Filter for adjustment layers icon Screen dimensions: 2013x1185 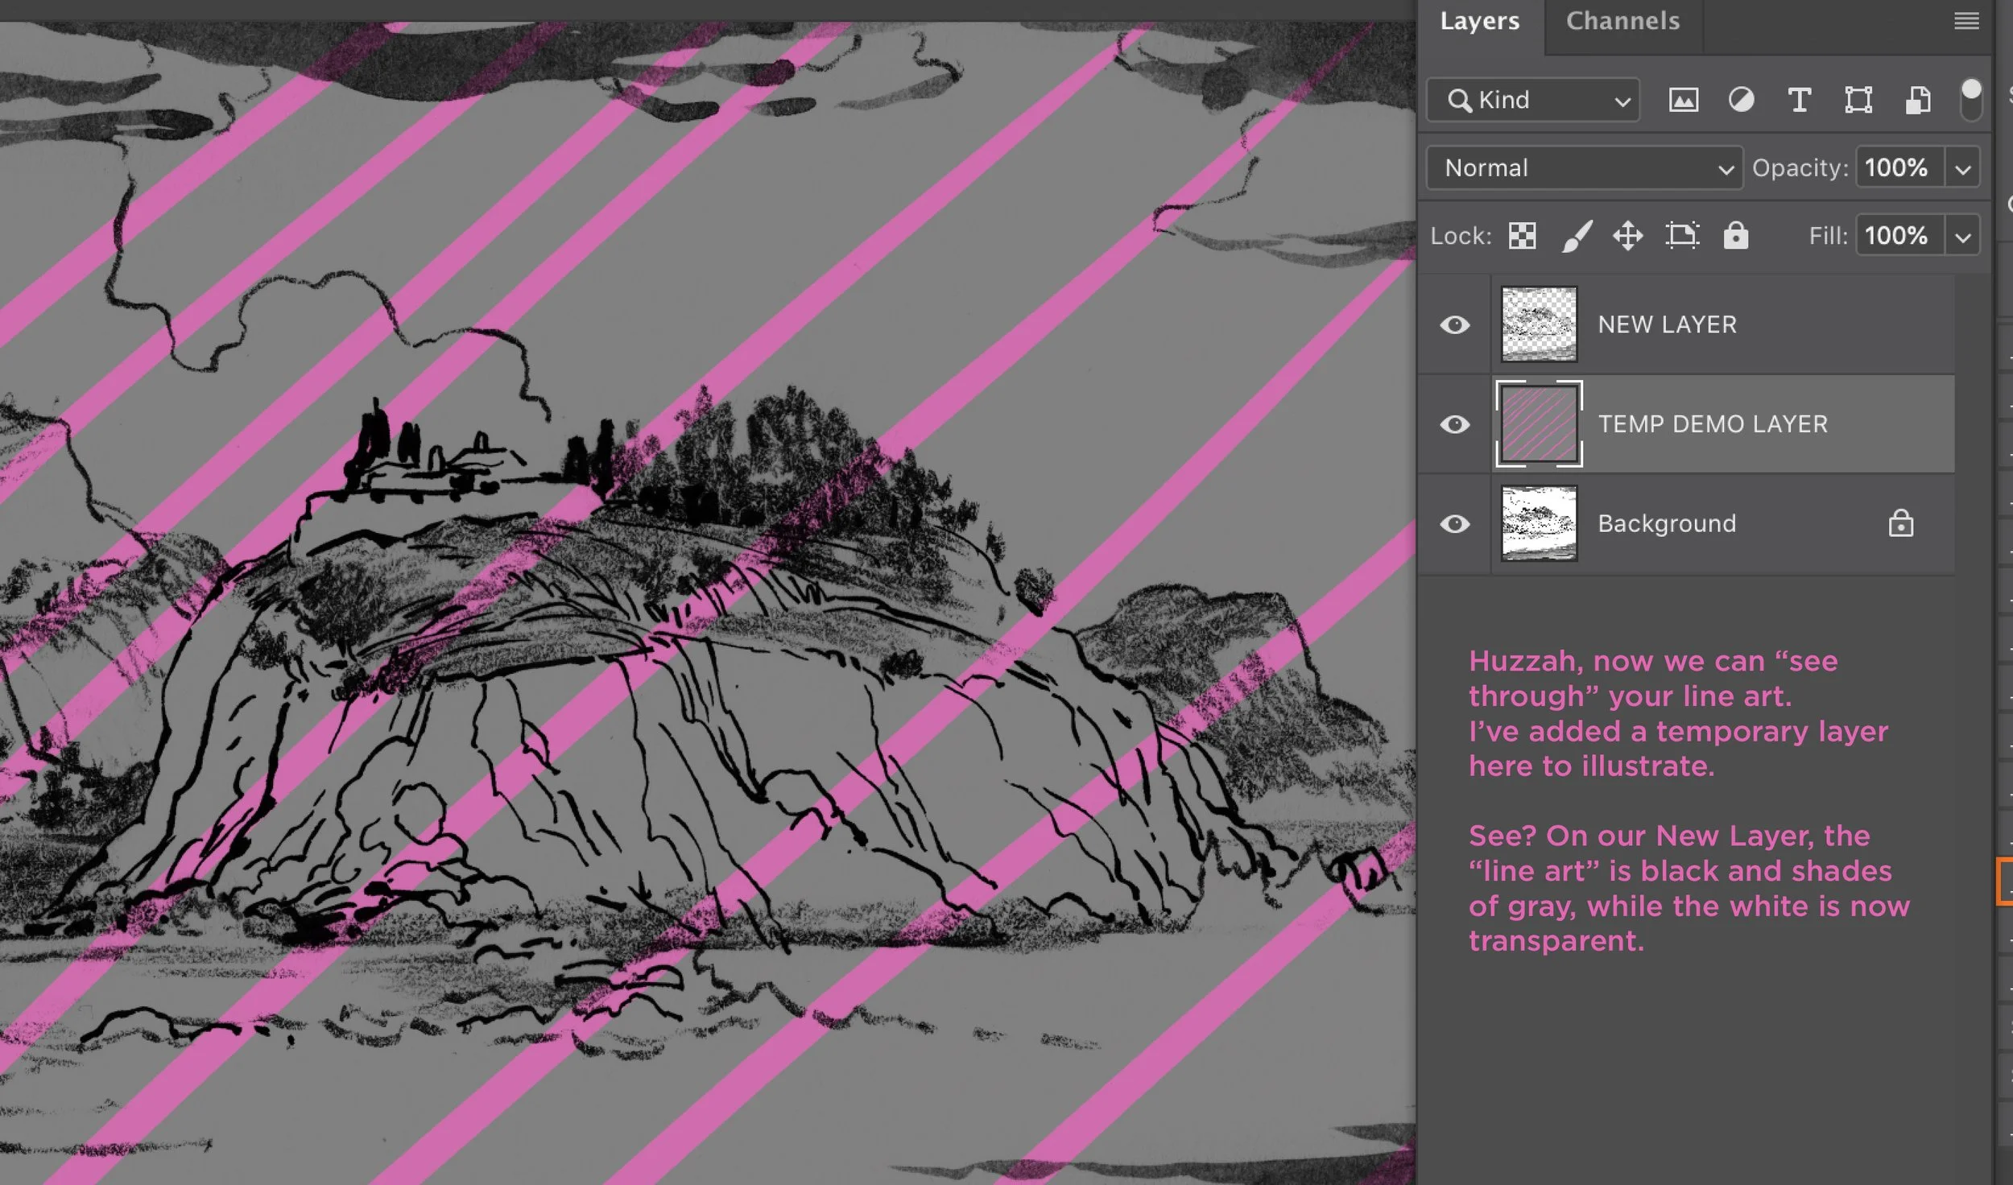pos(1741,101)
